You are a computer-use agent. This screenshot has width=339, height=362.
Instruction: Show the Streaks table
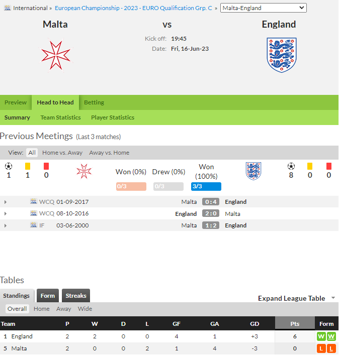[x=76, y=296]
